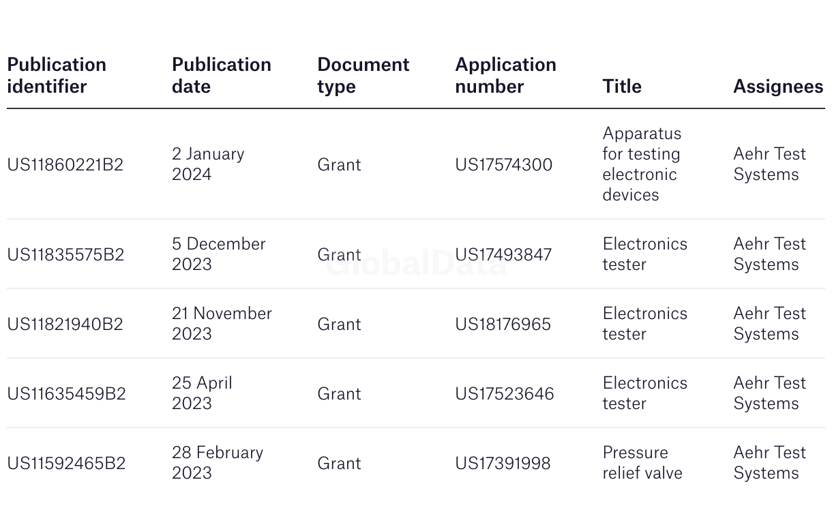Click the Document type column header

coord(363,76)
